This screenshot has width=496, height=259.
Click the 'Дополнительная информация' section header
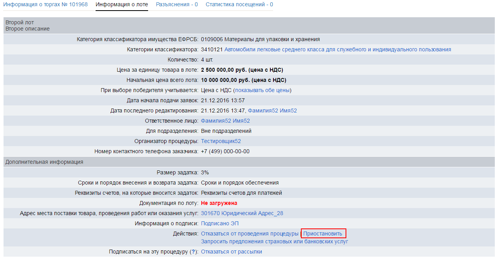(x=44, y=162)
